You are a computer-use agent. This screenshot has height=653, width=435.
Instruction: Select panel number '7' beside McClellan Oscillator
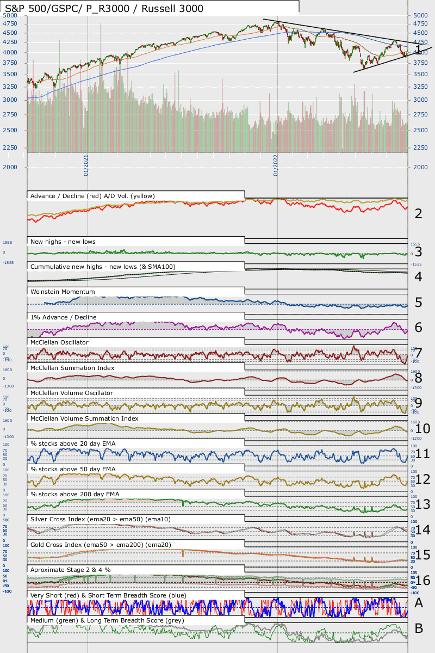click(418, 353)
